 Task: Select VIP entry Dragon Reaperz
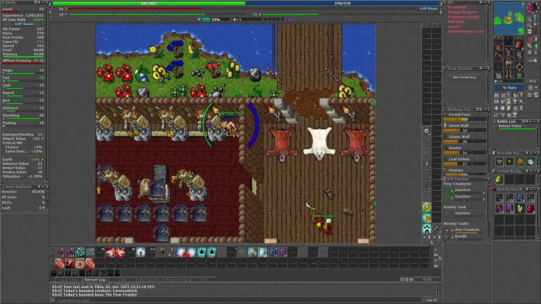coord(462,12)
